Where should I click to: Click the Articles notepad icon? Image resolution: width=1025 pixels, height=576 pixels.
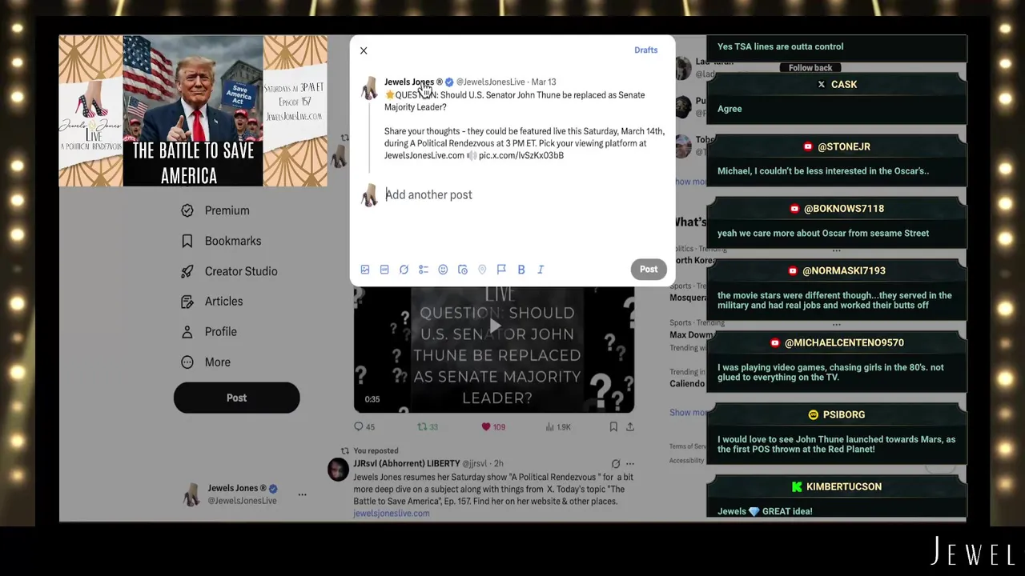point(187,302)
